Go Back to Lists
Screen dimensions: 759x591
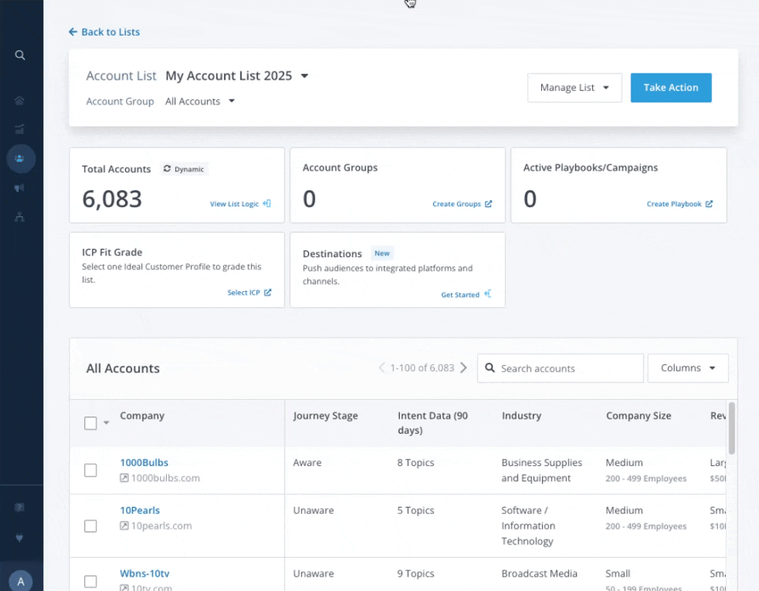tap(104, 32)
